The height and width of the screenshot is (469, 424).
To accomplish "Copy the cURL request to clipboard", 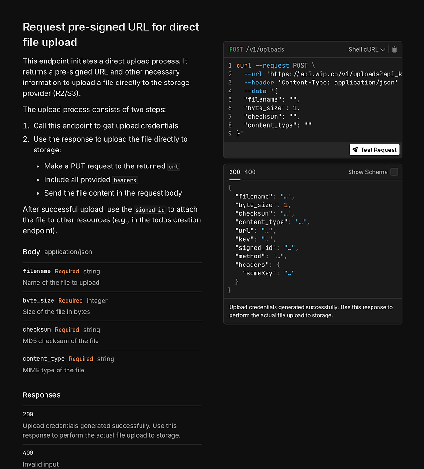I will 394,49.
